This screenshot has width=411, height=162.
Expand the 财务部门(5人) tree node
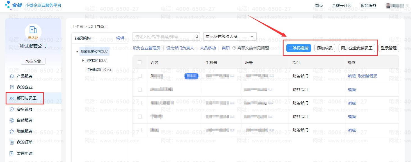coord(83,60)
